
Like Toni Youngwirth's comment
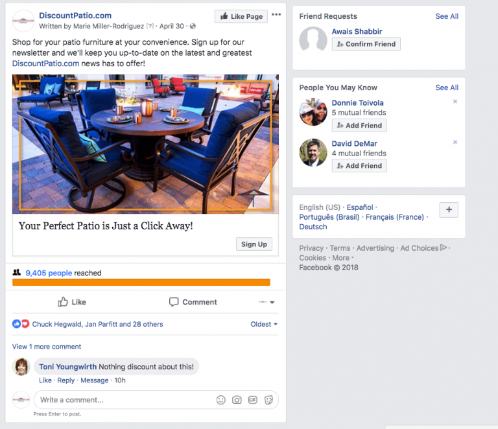coord(45,380)
